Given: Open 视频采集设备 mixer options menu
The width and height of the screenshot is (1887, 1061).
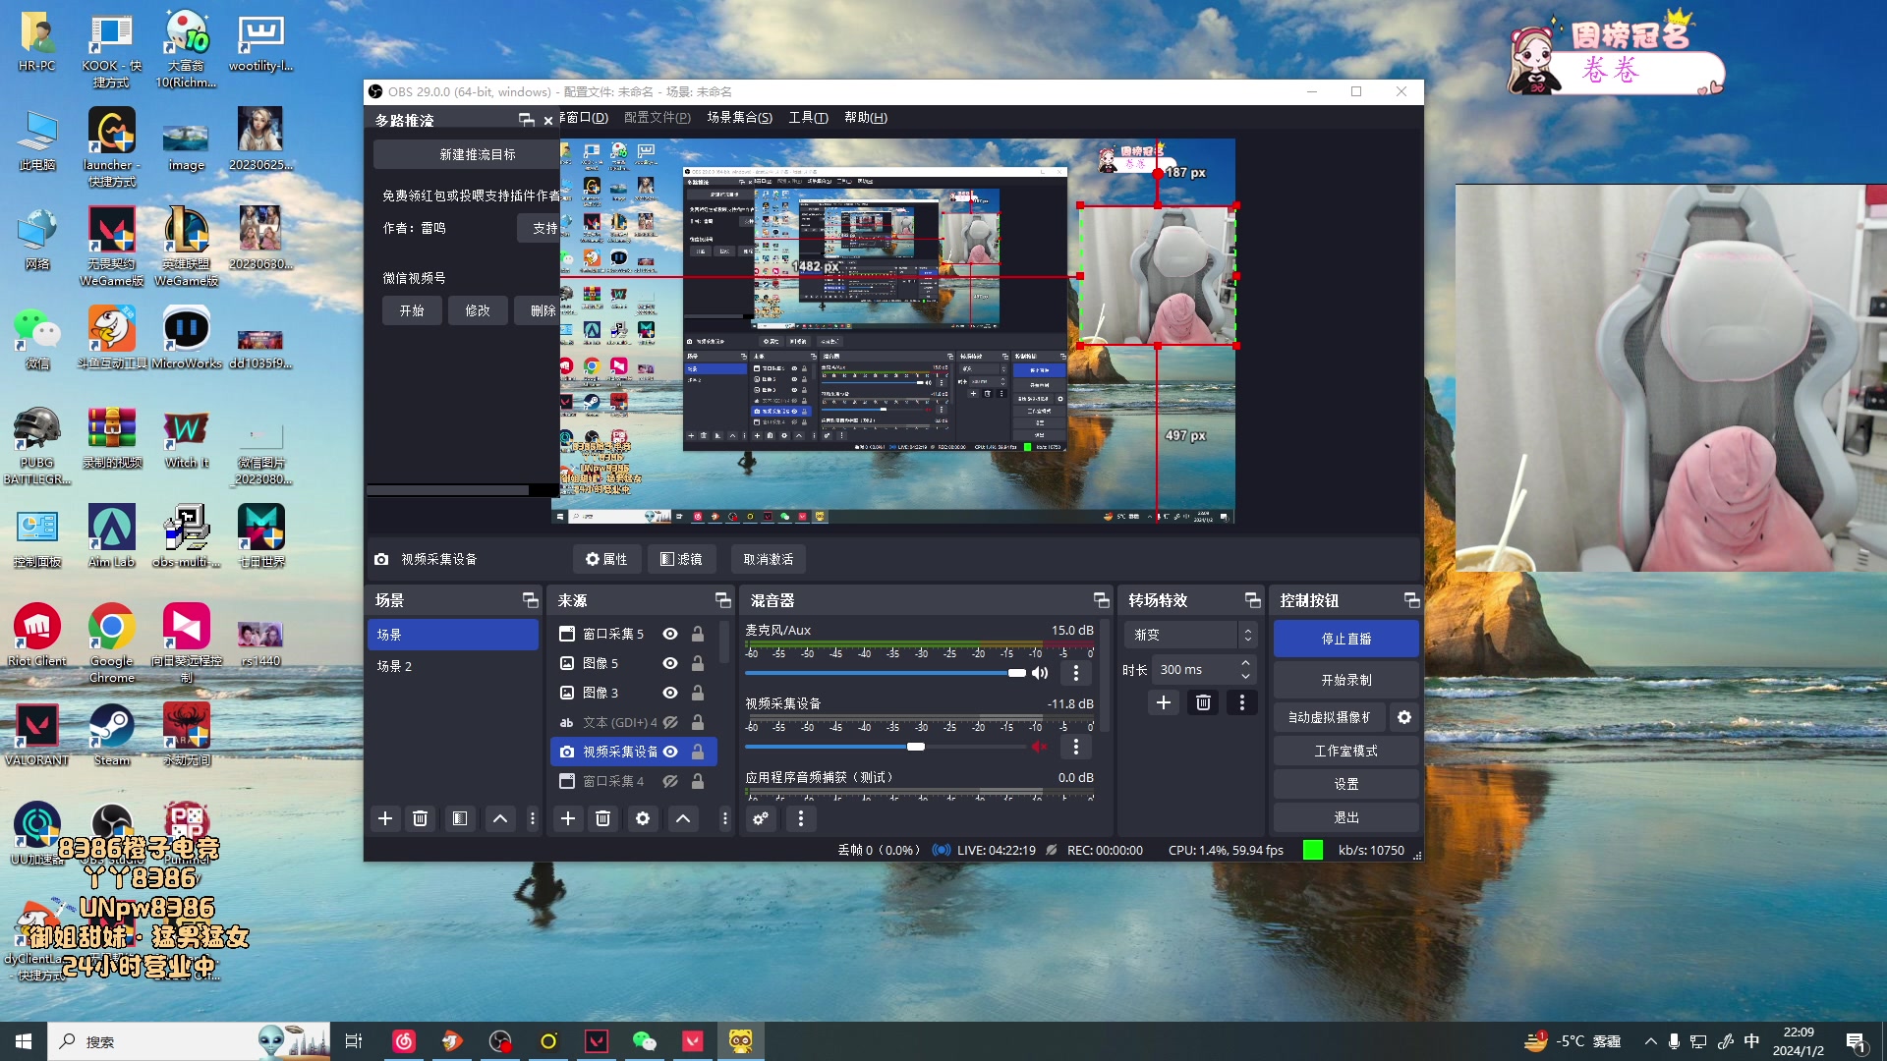Looking at the screenshot, I should tap(1076, 747).
